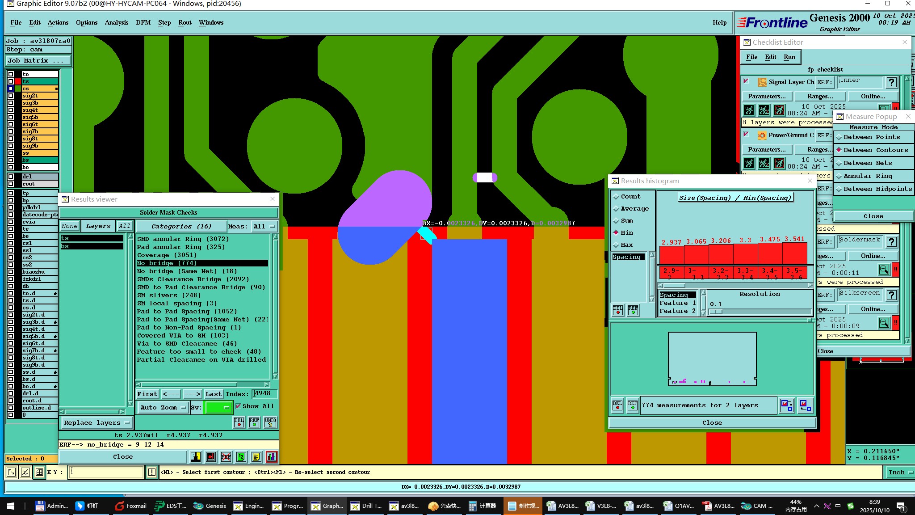Image resolution: width=915 pixels, height=515 pixels.
Task: Click the DEL icon beside the UNDO icon
Action: [239, 422]
